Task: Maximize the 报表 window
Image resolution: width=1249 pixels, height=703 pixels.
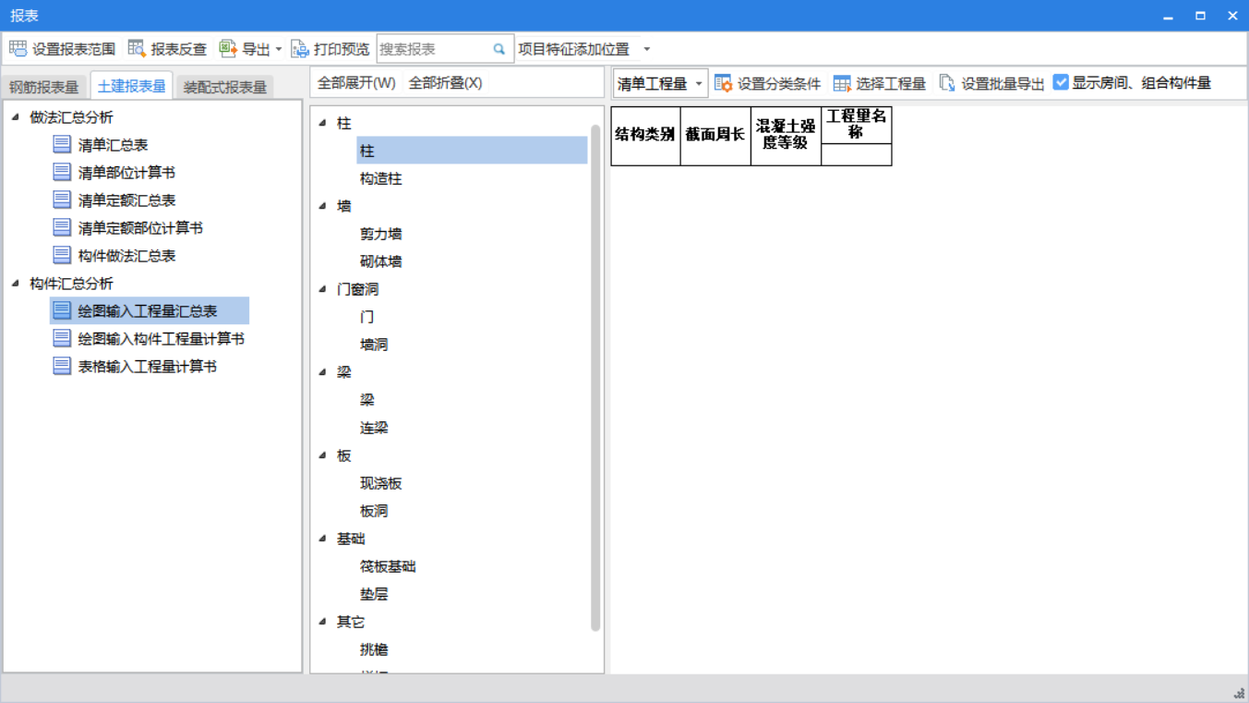Action: tap(1200, 16)
